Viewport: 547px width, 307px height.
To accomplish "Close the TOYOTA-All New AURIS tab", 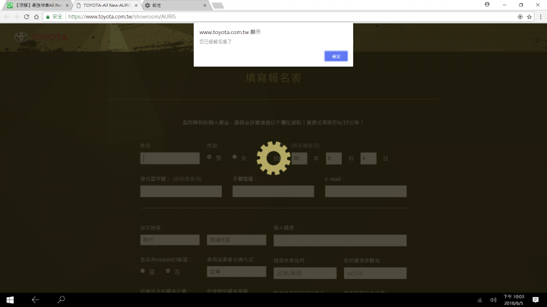I will point(136,5).
